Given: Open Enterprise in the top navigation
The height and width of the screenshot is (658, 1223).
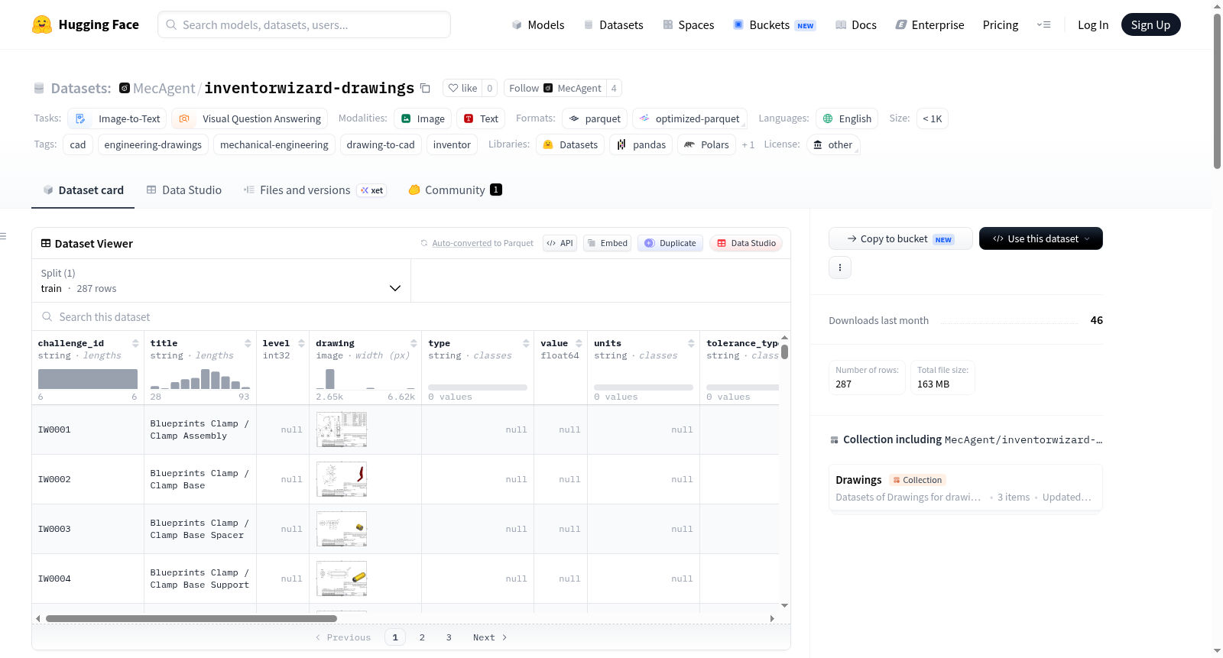Looking at the screenshot, I should (929, 24).
